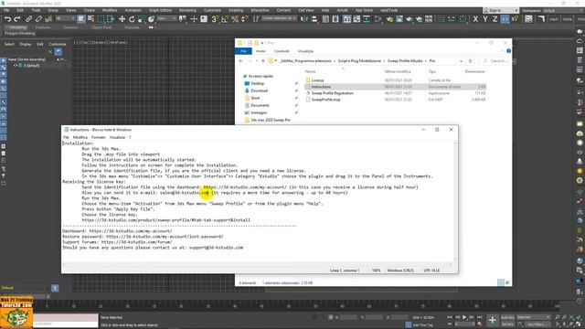Go back in File Explorer
585x329 pixels.
241,61
